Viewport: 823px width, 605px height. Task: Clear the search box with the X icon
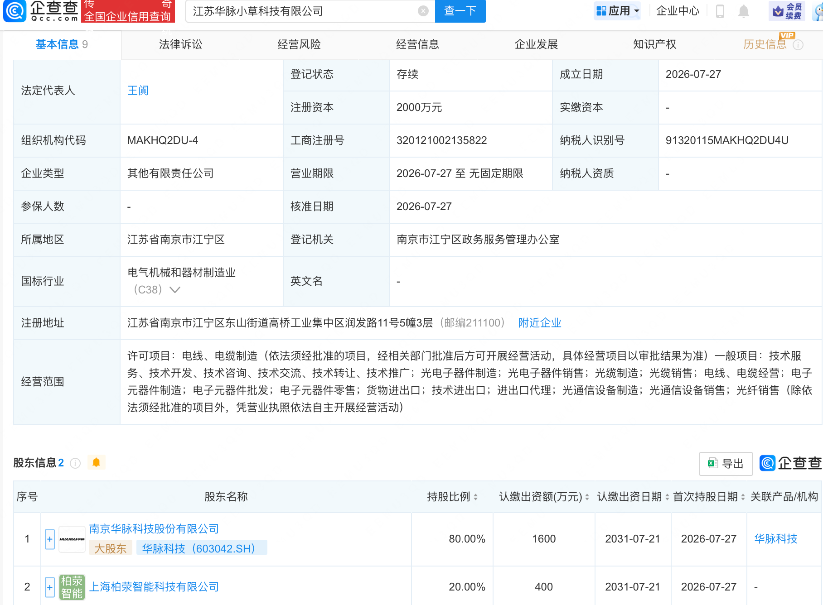(x=423, y=11)
